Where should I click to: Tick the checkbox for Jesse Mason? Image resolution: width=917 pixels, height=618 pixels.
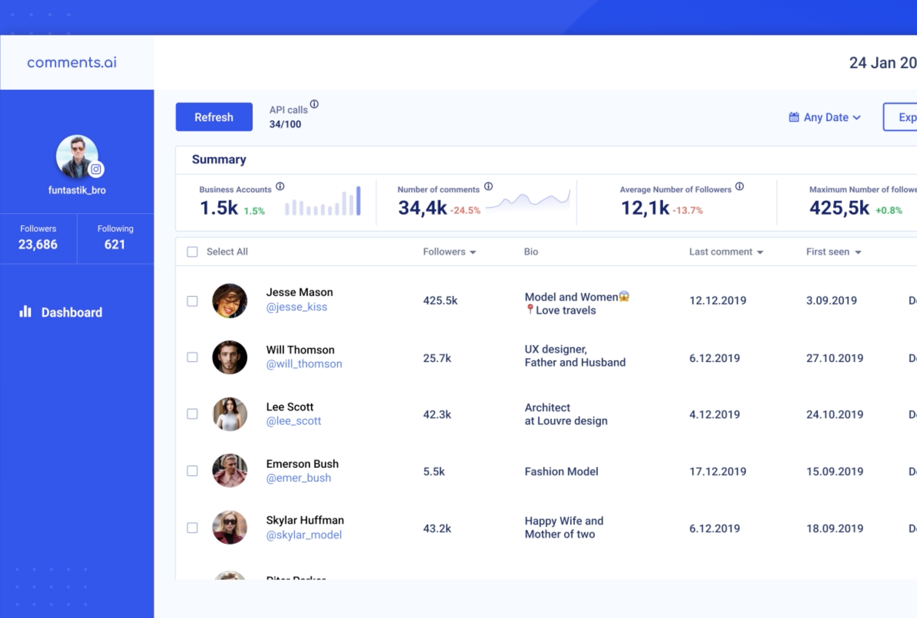point(192,301)
